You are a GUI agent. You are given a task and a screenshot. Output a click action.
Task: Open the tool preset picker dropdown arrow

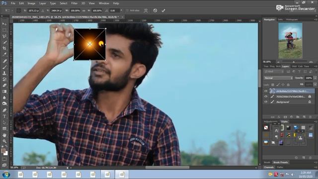click(12, 10)
